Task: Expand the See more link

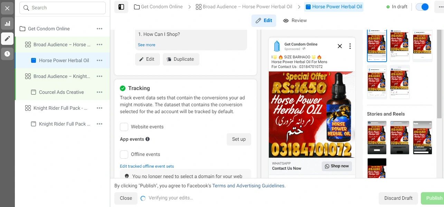Action: click(x=147, y=45)
